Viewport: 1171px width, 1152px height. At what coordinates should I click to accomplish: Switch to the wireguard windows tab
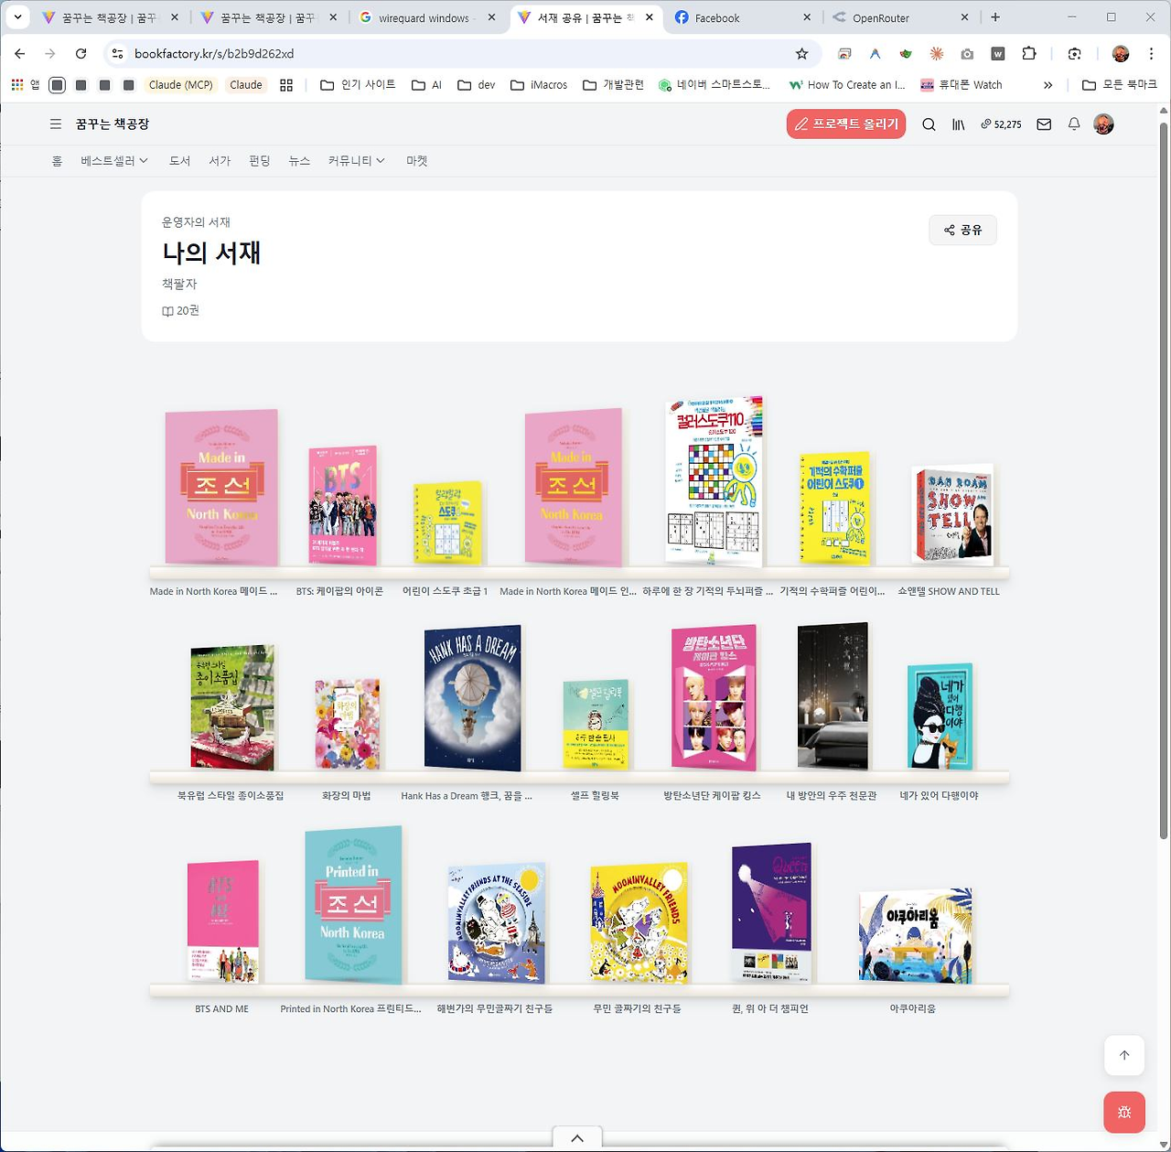[x=428, y=17]
